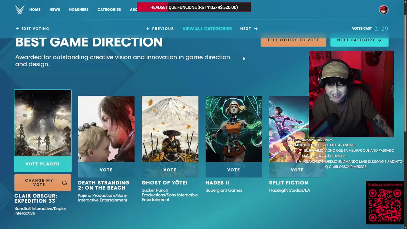Viewport: 407px width, 229px height.
Task: Click The Game Awards logo icon
Action: 20,10
